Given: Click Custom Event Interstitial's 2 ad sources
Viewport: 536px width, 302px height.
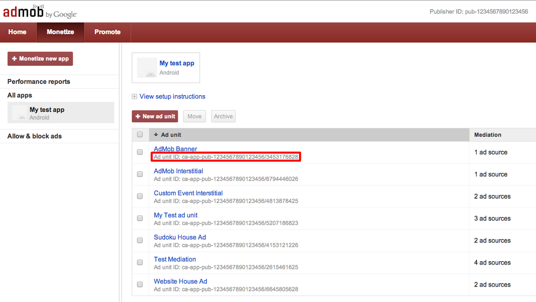Looking at the screenshot, I should [x=493, y=196].
